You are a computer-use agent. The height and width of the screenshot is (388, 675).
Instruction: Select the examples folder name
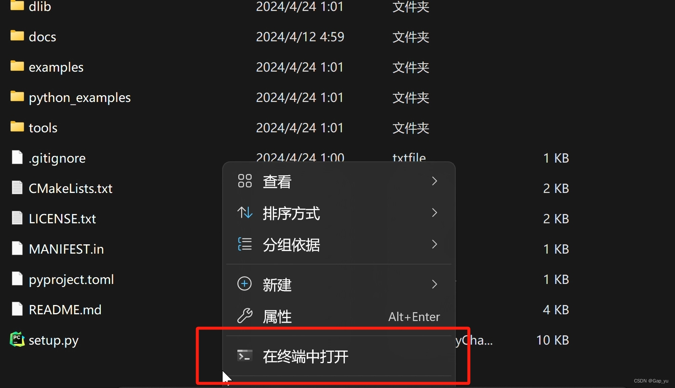tap(56, 67)
